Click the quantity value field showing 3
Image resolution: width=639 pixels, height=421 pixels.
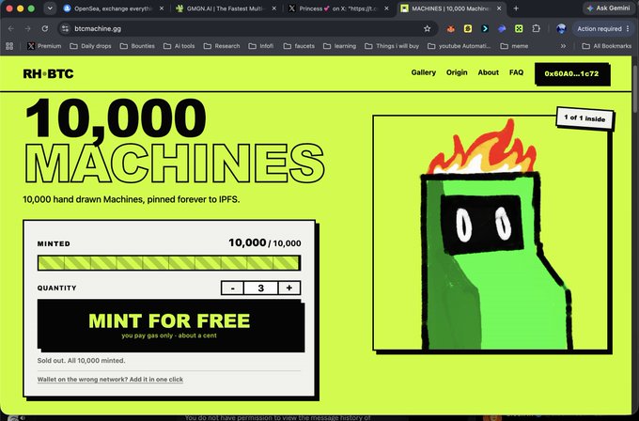coord(261,288)
